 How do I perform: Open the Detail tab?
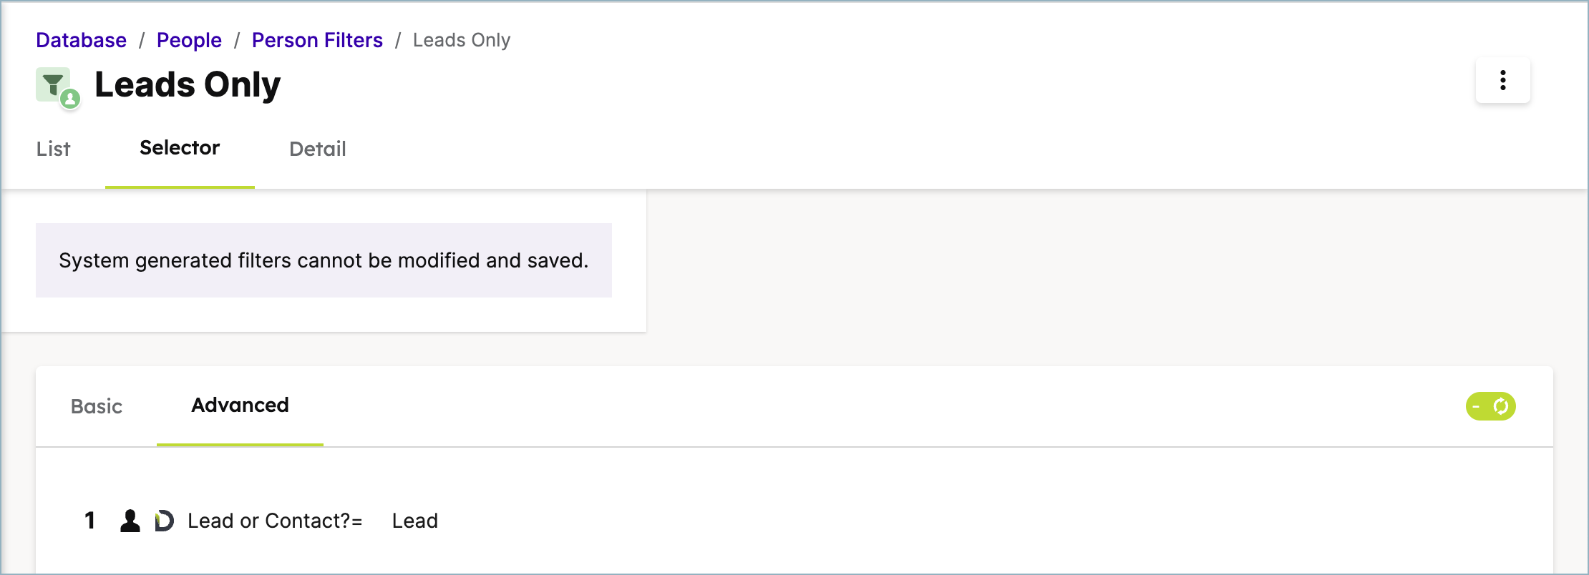coord(317,149)
